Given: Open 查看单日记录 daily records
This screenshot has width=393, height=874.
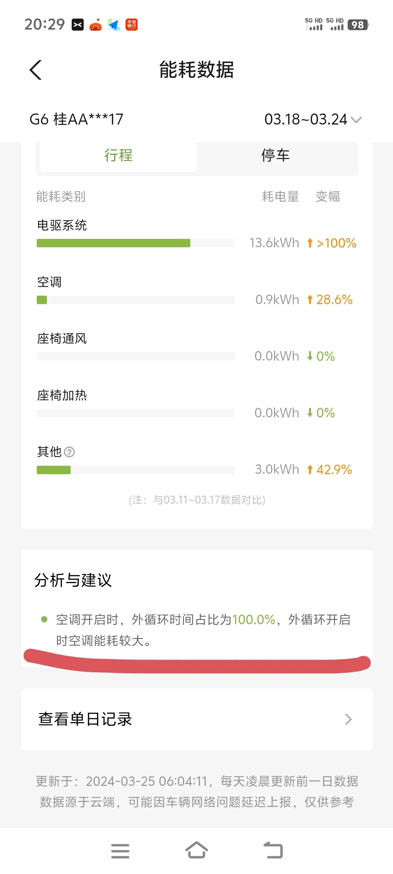Looking at the screenshot, I should tap(197, 719).
